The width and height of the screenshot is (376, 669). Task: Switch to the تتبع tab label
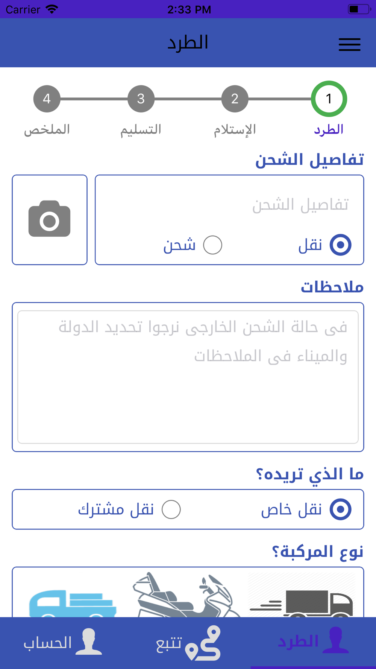(168, 643)
